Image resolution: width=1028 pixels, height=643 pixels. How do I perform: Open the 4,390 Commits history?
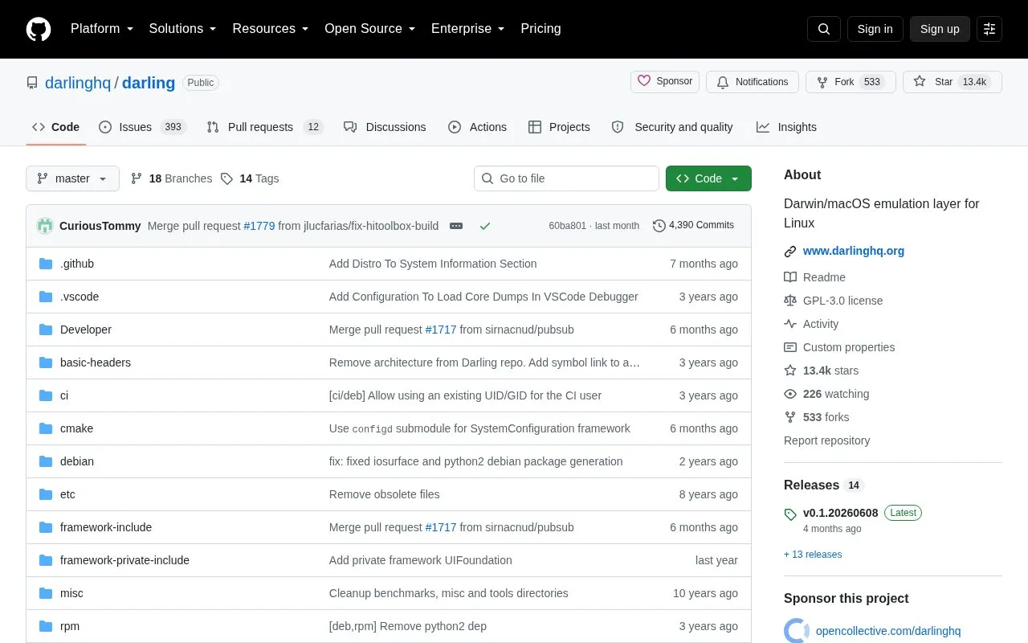(x=693, y=226)
